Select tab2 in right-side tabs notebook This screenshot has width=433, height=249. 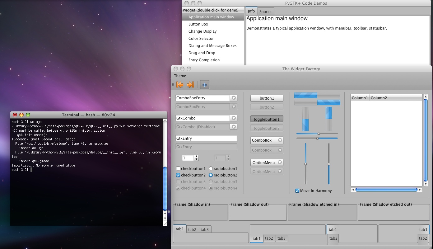tap(423, 238)
